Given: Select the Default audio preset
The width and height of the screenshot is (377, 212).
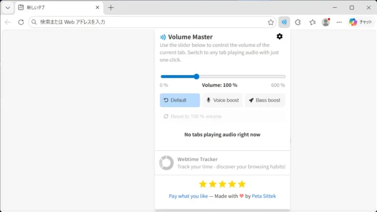Looking at the screenshot, I should [180, 100].
